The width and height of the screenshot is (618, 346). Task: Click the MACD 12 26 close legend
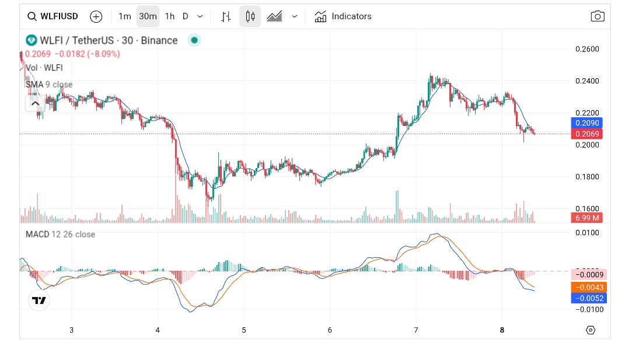pyautogui.click(x=60, y=234)
